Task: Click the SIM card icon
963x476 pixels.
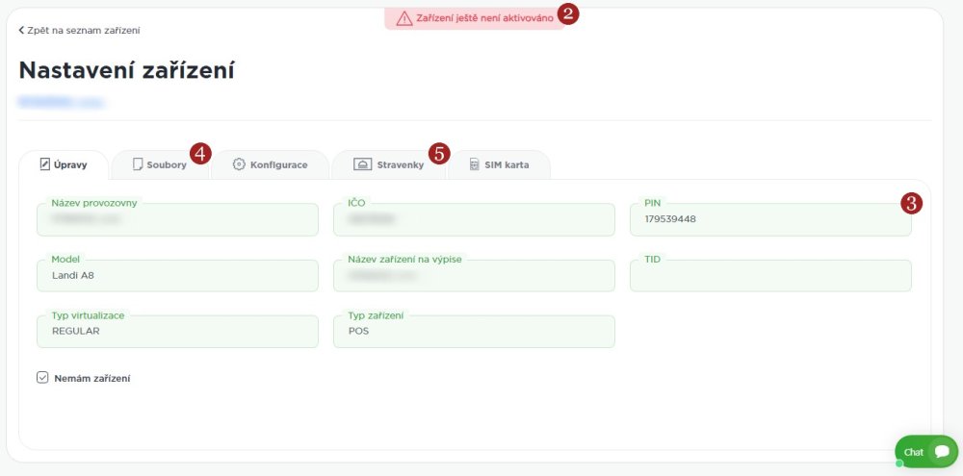Action: [x=474, y=164]
